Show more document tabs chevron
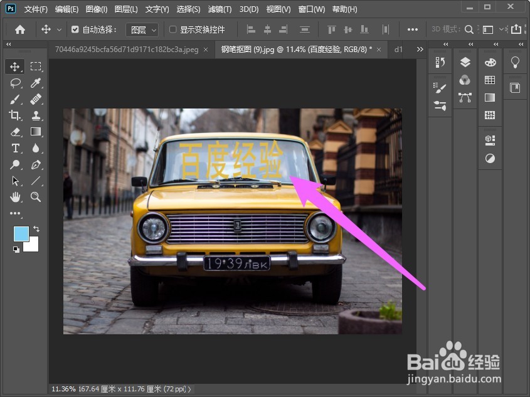Viewport: 530px width, 397px height. (420, 50)
